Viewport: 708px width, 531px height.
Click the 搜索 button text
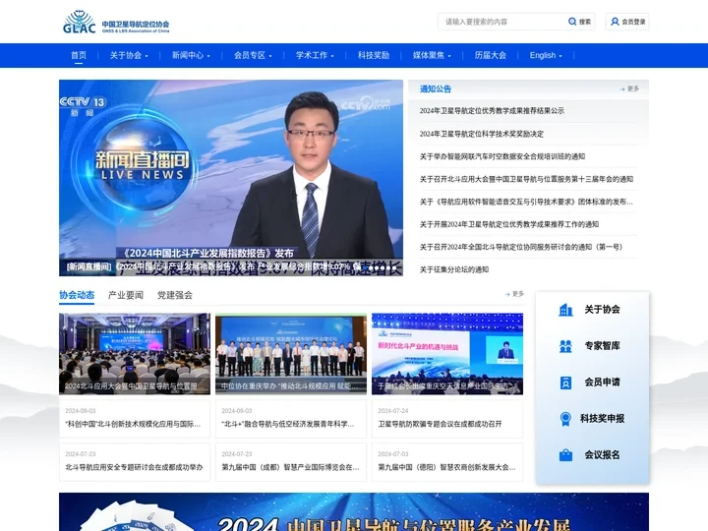click(585, 22)
